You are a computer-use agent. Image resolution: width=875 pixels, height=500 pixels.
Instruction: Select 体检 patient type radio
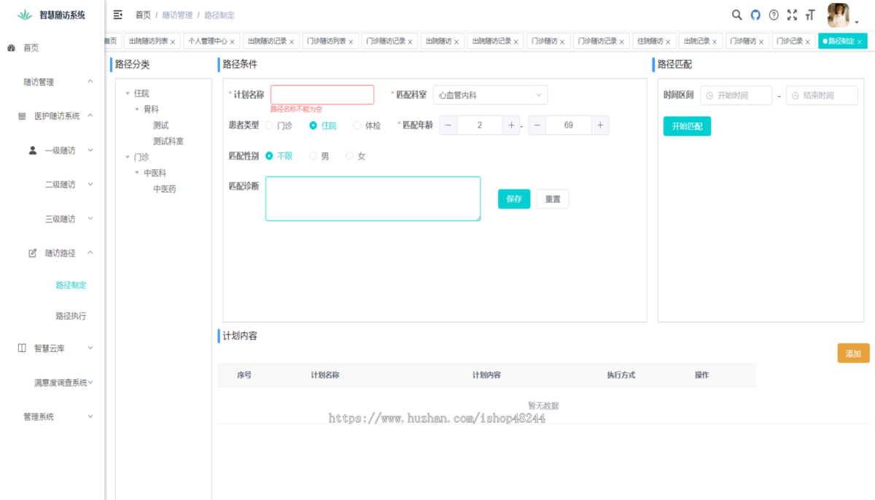tap(357, 125)
